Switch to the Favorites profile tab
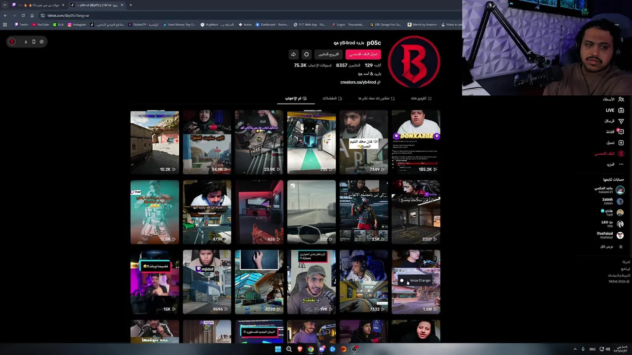The width and height of the screenshot is (632, 355). point(332,98)
